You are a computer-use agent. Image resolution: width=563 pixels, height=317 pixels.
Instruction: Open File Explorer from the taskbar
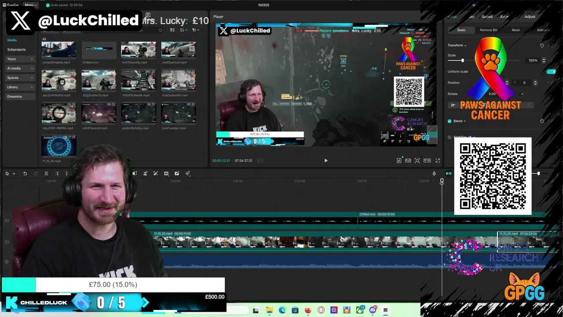pyautogui.click(x=269, y=310)
